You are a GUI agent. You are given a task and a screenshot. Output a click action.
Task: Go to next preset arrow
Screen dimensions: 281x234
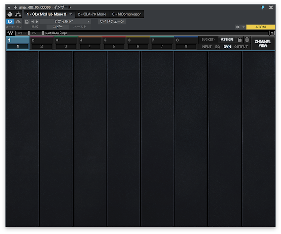[x=37, y=21]
